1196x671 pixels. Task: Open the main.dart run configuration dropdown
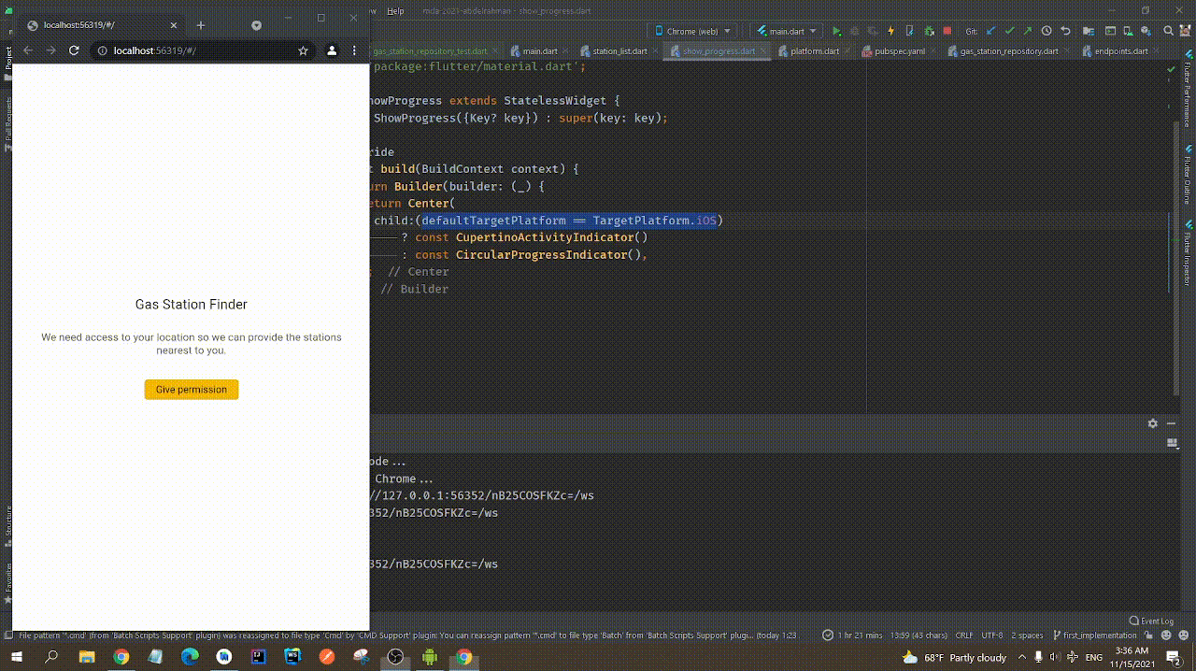point(789,31)
